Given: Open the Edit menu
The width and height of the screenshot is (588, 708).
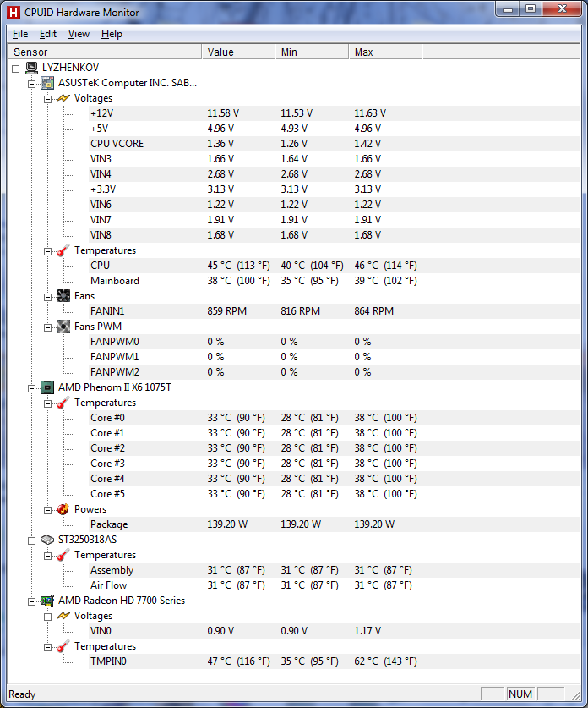Looking at the screenshot, I should (48, 34).
